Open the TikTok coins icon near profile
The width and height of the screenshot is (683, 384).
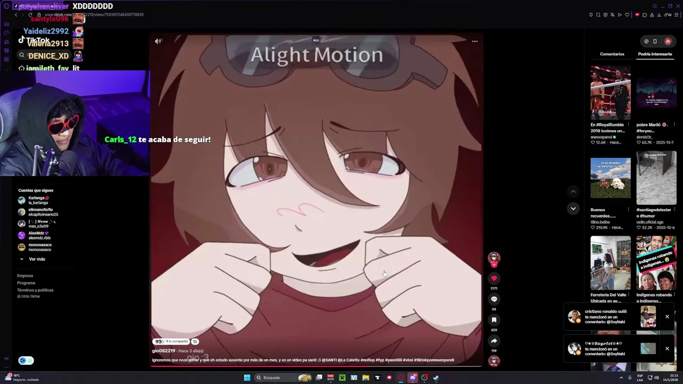646,41
